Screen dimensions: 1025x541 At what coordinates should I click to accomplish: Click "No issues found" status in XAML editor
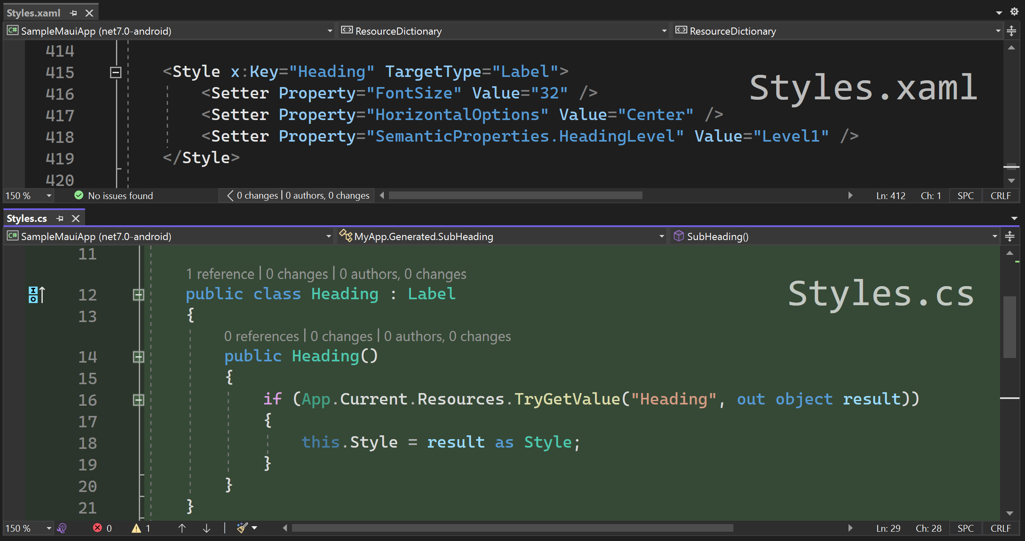(120, 196)
